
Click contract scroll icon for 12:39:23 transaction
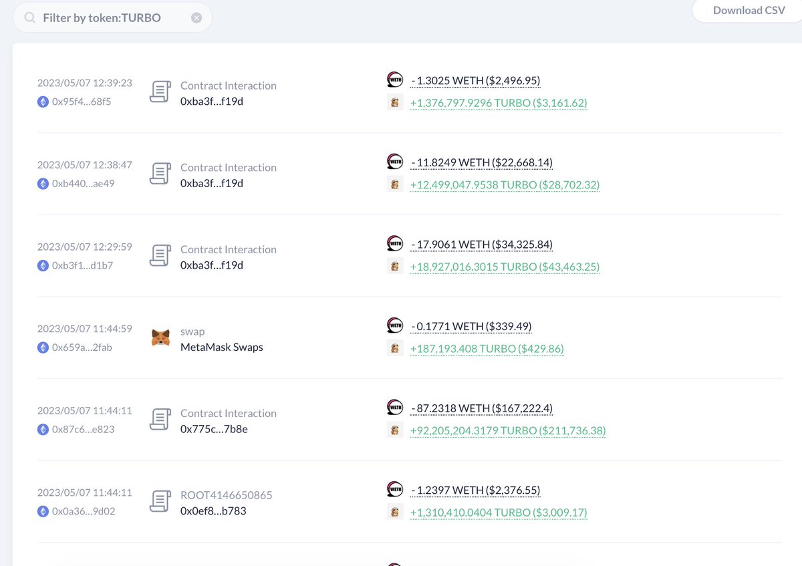[x=160, y=92]
